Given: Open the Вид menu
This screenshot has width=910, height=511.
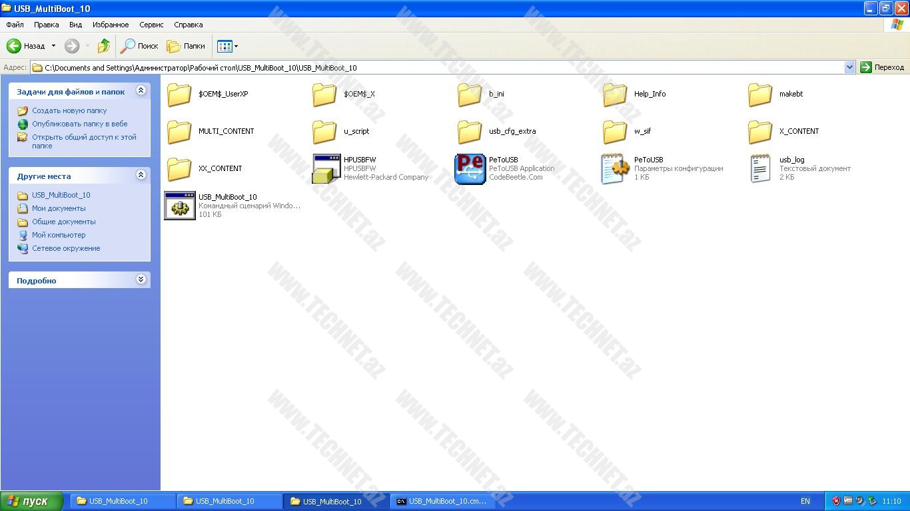Looking at the screenshot, I should 75,25.
